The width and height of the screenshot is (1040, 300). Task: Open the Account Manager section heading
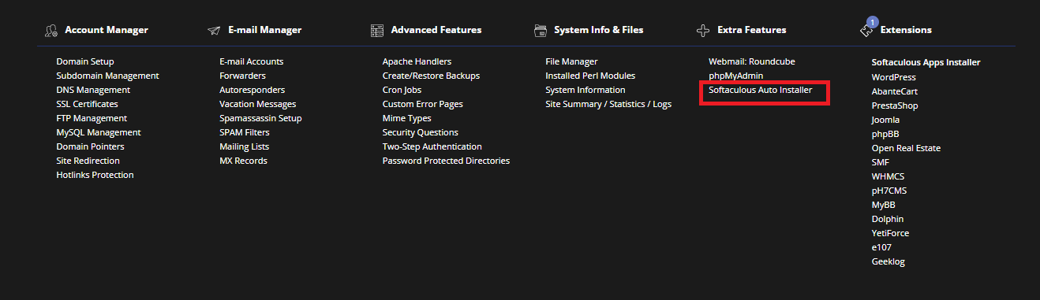[x=107, y=30]
